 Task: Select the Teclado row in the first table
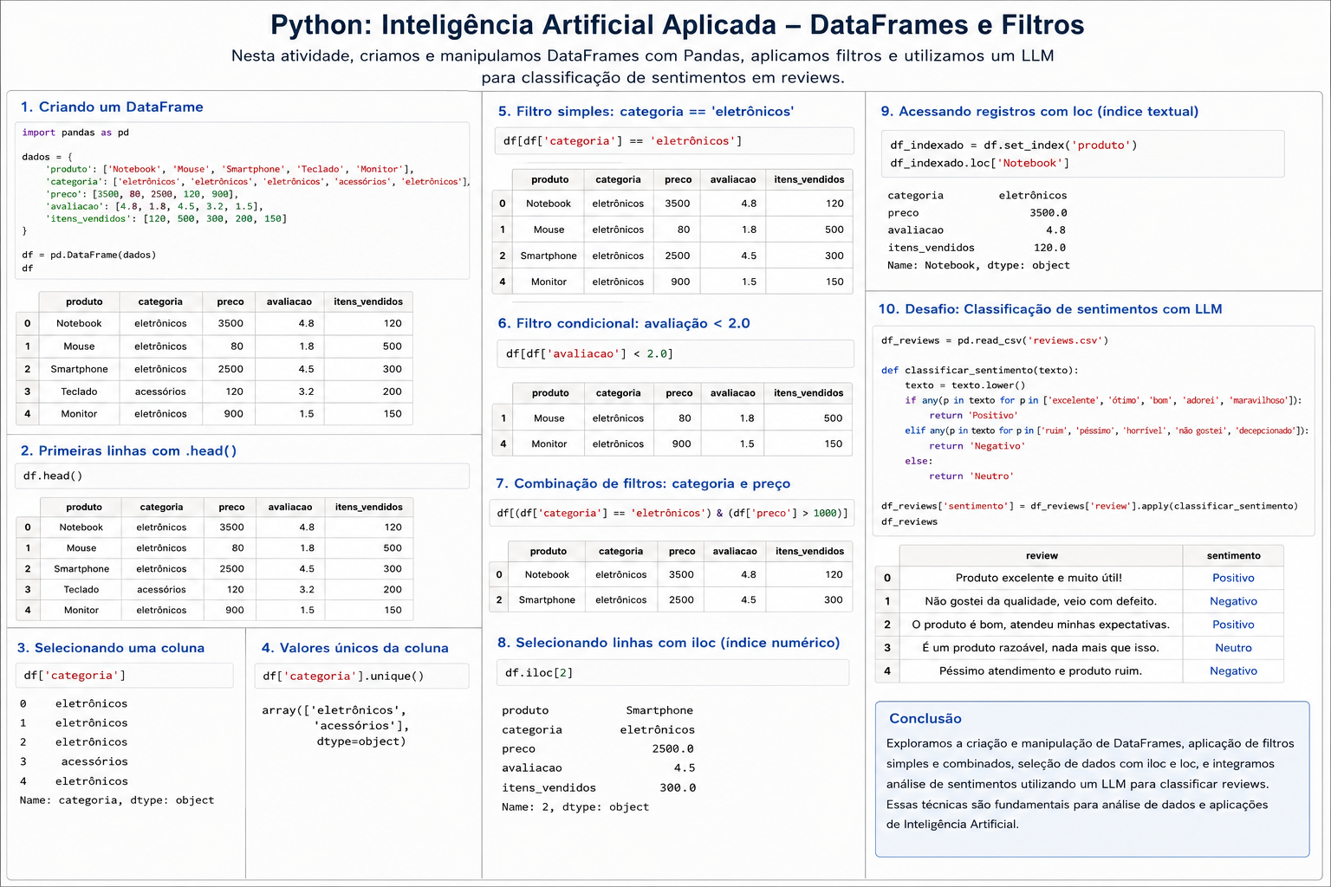[214, 392]
